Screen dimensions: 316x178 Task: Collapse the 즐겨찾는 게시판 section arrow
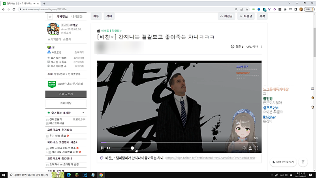pos(83,113)
